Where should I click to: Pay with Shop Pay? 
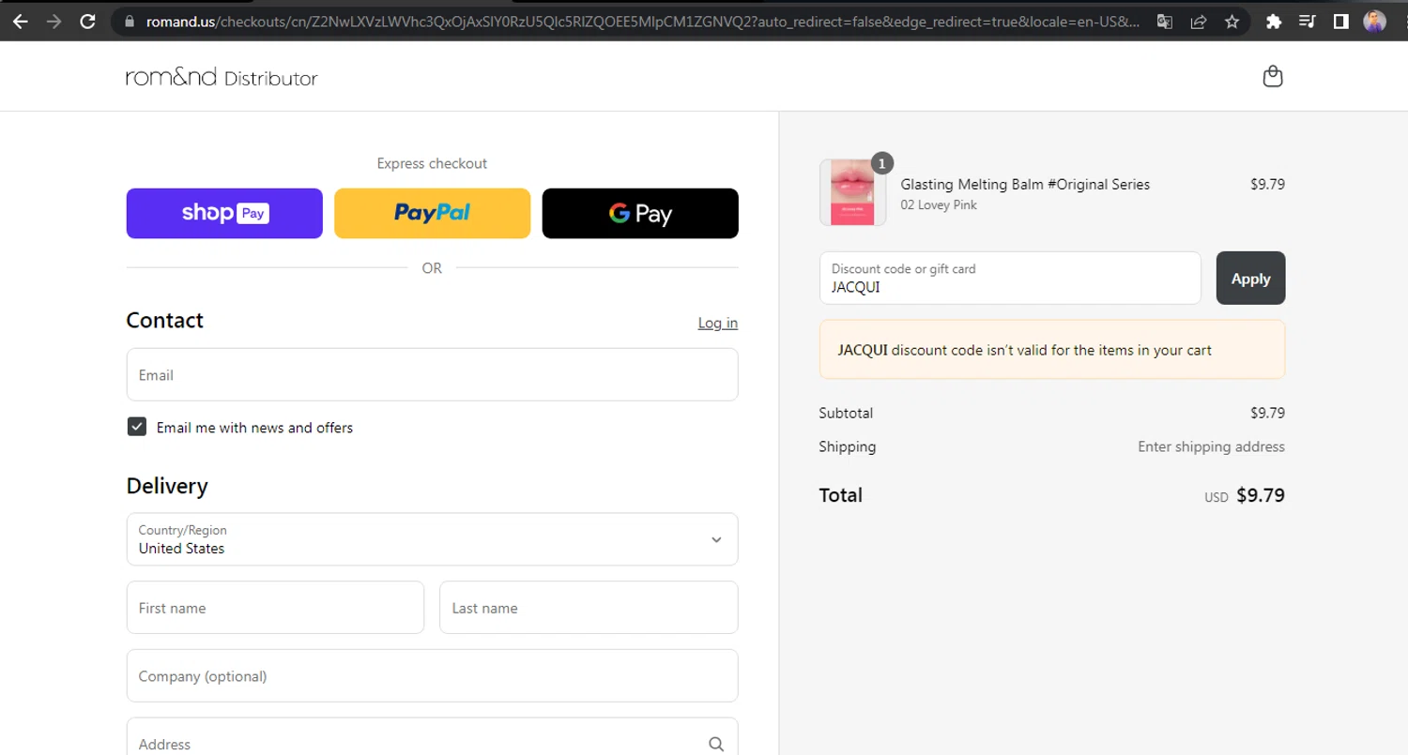click(x=224, y=214)
